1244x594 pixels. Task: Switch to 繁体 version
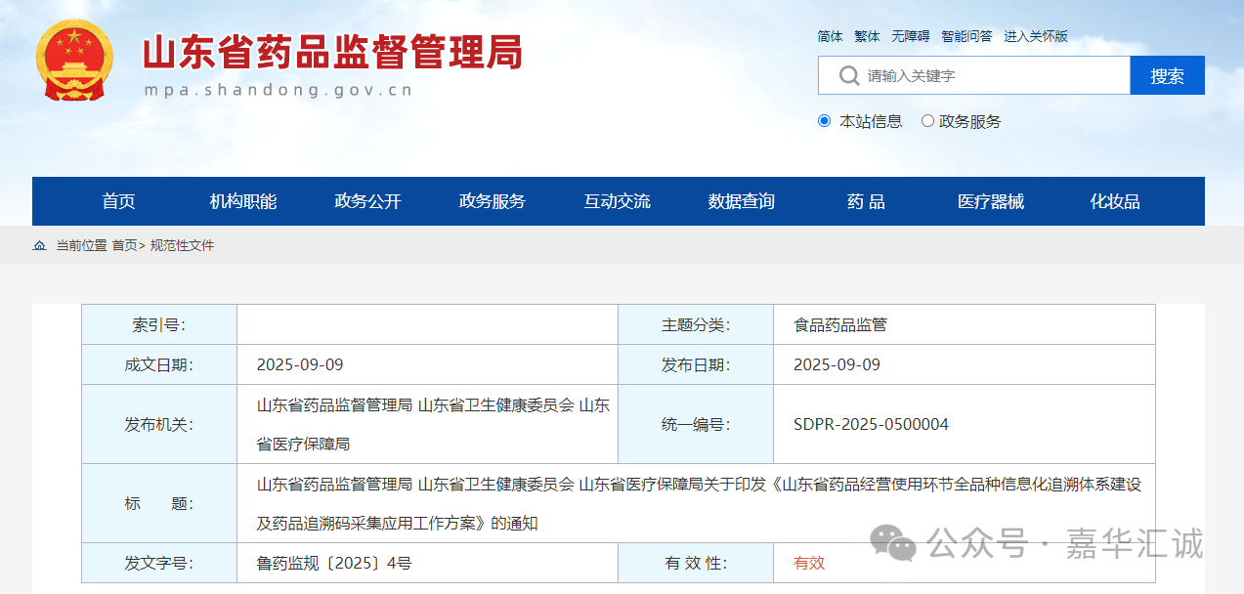[866, 36]
